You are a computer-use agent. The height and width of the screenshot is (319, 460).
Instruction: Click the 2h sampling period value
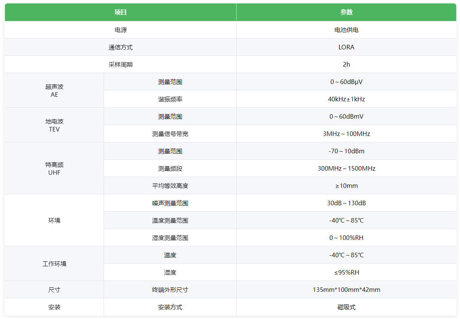[346, 64]
